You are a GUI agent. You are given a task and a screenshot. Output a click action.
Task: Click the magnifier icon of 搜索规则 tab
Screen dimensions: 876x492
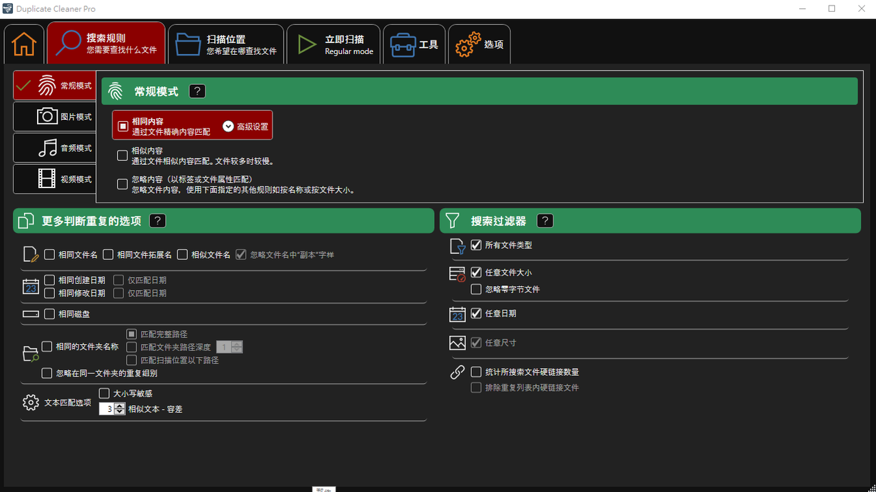(x=68, y=43)
